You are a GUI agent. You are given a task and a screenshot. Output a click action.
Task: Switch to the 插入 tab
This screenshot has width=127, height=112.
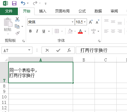click(x=43, y=11)
